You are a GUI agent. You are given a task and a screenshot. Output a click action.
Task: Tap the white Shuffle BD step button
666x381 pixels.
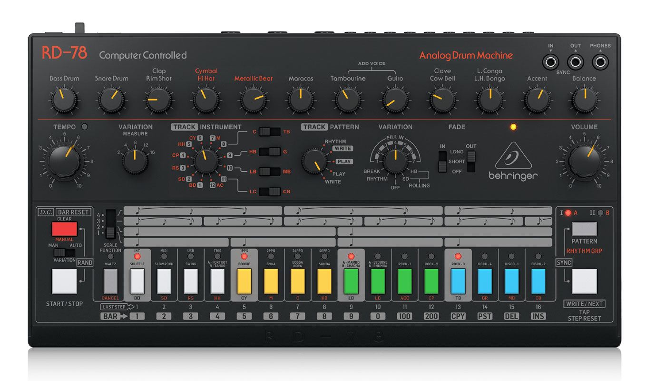click(x=137, y=281)
